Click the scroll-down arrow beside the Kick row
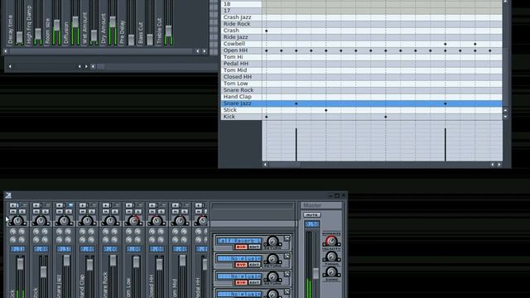The image size is (530, 298). (505, 117)
